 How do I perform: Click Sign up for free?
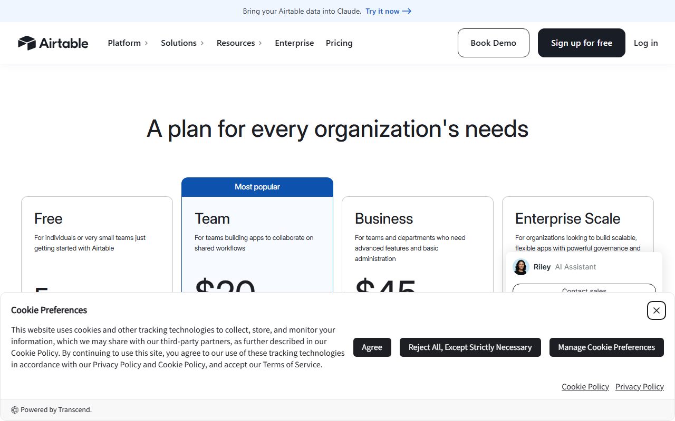[x=582, y=43]
